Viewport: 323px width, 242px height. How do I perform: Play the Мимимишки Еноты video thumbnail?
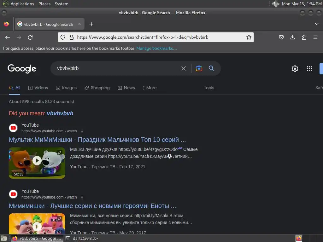click(37, 224)
